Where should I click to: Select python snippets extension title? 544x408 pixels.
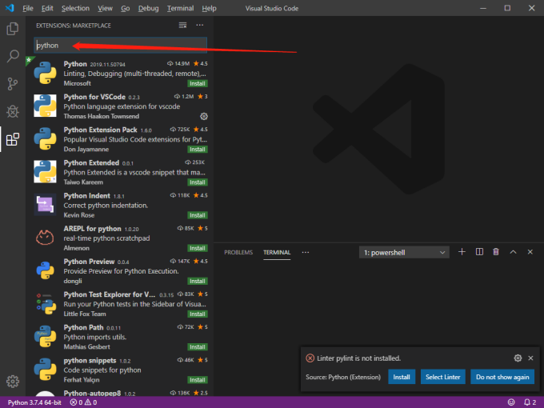click(90, 361)
